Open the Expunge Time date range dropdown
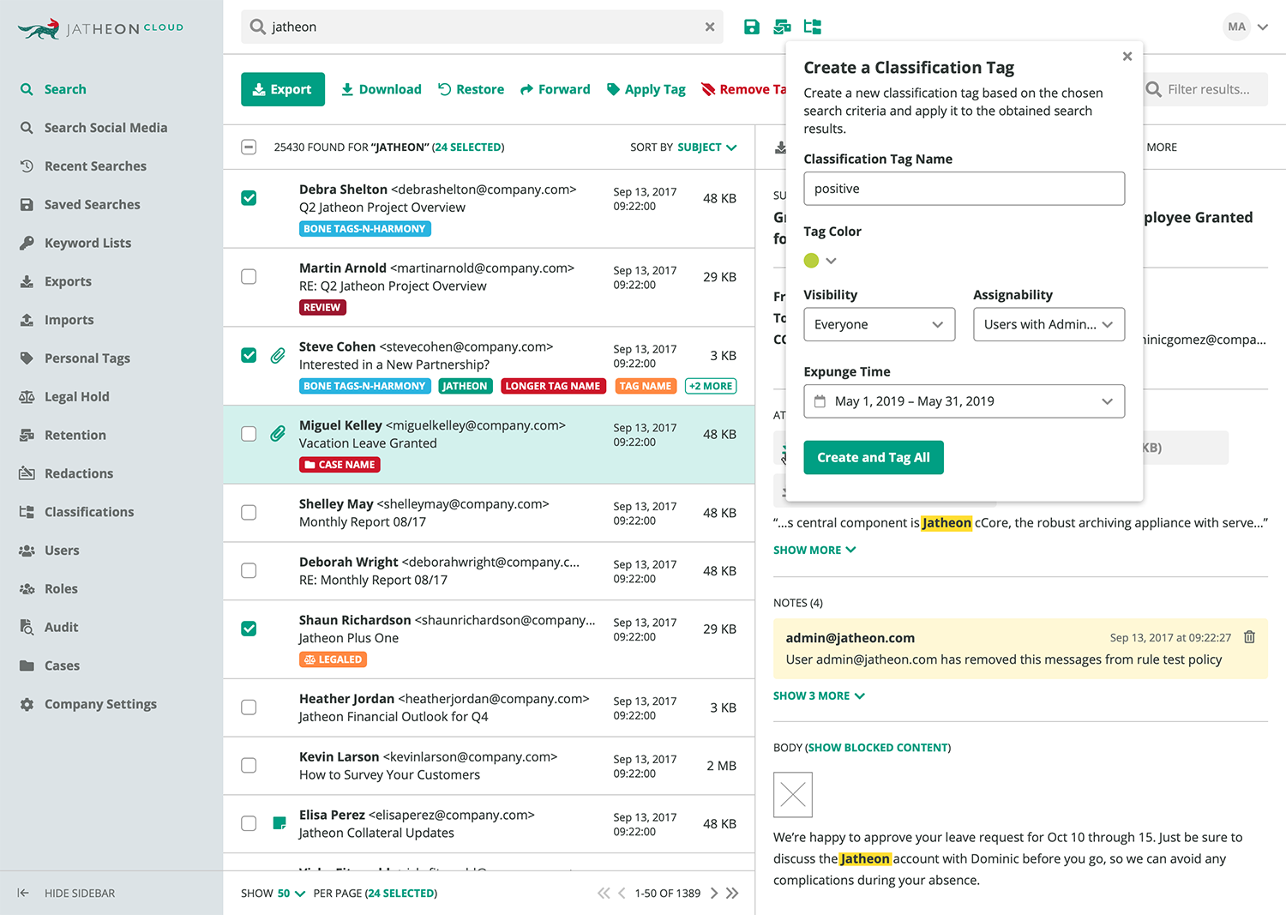Image resolution: width=1286 pixels, height=915 pixels. point(964,401)
